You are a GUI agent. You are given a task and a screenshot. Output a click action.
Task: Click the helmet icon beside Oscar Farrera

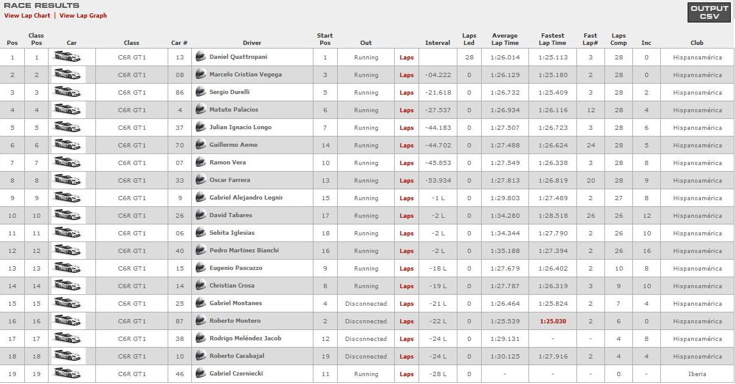[200, 180]
